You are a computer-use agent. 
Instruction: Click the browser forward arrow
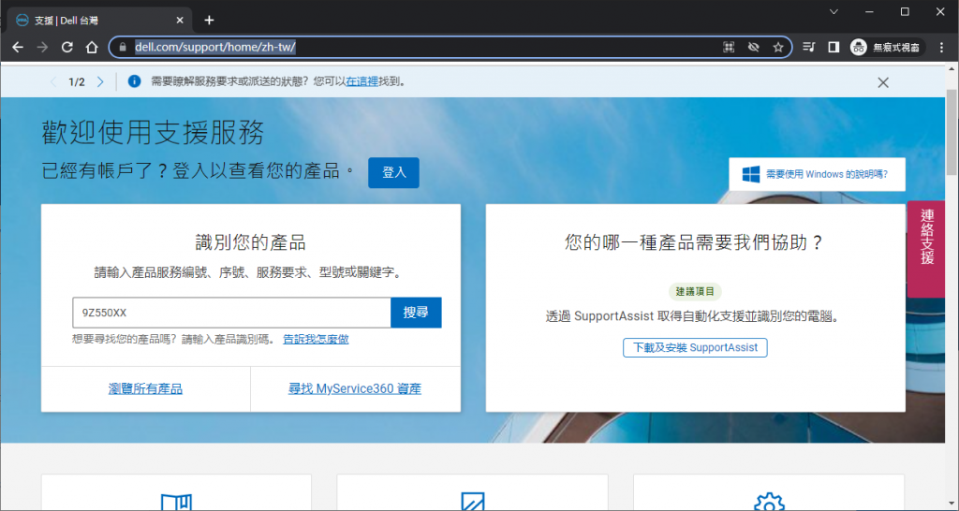[42, 47]
